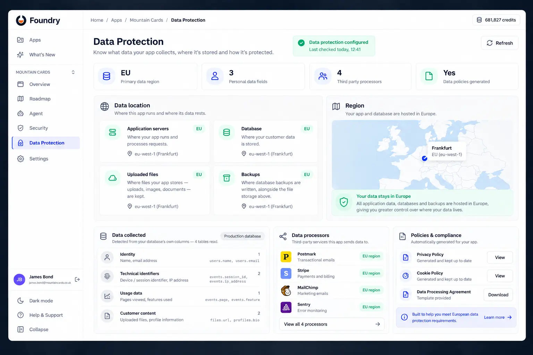533x355 pixels.
Task: Click the JB user avatar
Action: (x=19, y=279)
